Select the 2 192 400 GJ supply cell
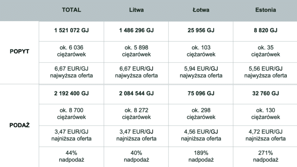The image size is (297, 167). 71,94
